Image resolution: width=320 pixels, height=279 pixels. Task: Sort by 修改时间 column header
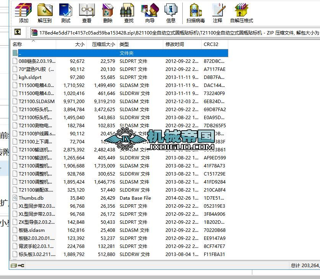pos(182,44)
